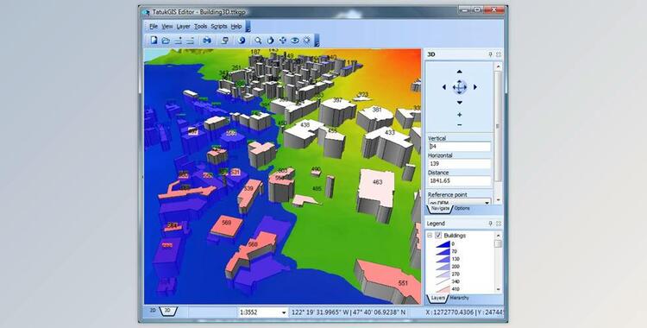
Task: Click the Distance input field
Action: click(x=459, y=181)
